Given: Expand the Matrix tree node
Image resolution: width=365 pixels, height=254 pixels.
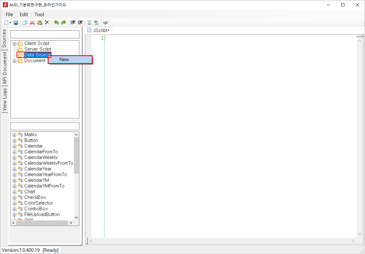Looking at the screenshot, I should (x=14, y=135).
